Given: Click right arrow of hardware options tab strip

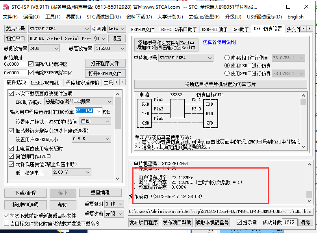Looking at the screenshot, I should coord(122,82).
